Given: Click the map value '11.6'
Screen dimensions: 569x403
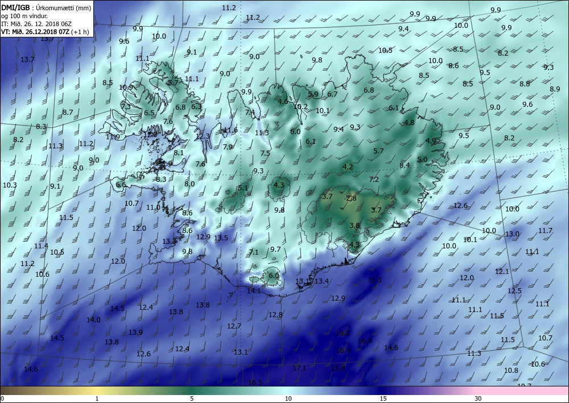Looking at the screenshot, I should (230, 130).
